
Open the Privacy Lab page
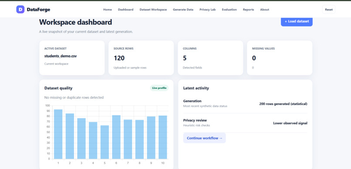point(208,10)
